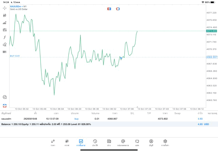Tap the XAUUSDm • M1 chart title
The width and height of the screenshot is (218, 152).
tap(18, 6)
